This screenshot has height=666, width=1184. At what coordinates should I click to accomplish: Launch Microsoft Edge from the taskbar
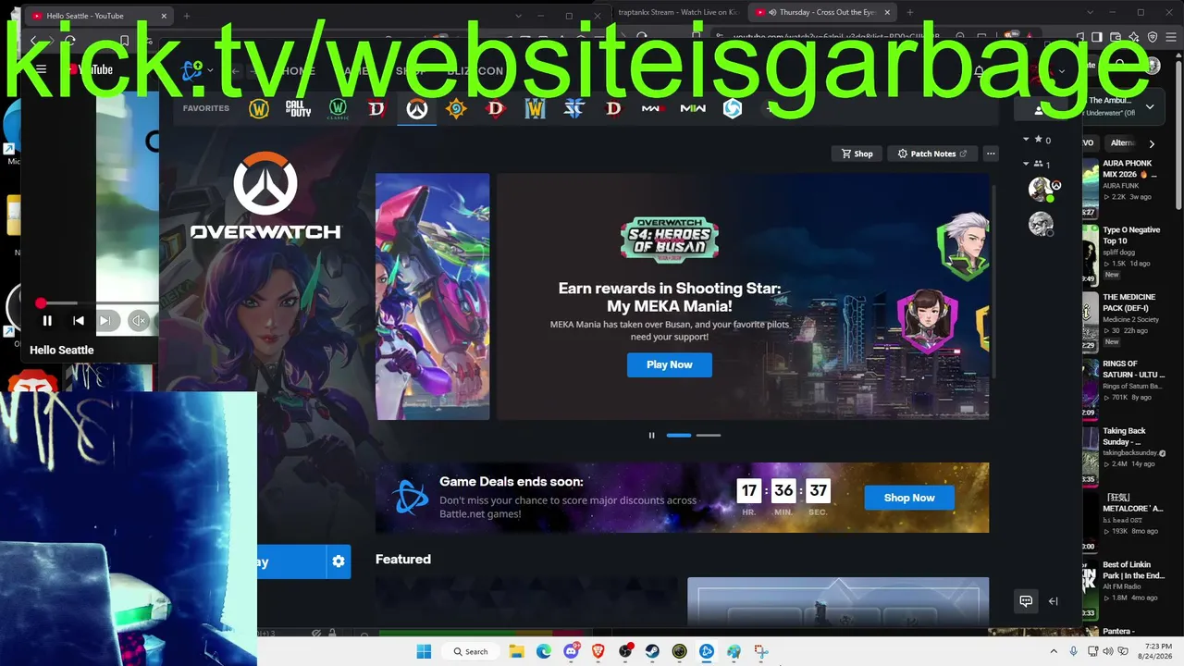point(544,651)
